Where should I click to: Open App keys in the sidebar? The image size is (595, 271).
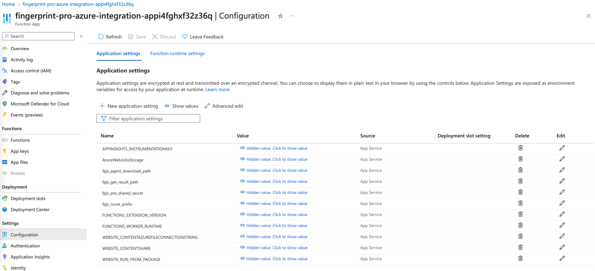[20, 151]
